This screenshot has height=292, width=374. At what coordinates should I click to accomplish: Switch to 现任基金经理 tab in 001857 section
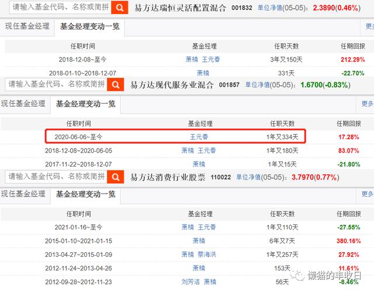23,104
